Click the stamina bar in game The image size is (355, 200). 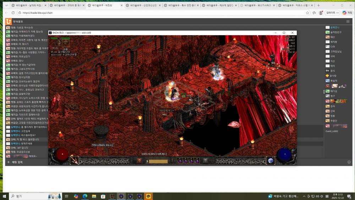[x=158, y=161]
